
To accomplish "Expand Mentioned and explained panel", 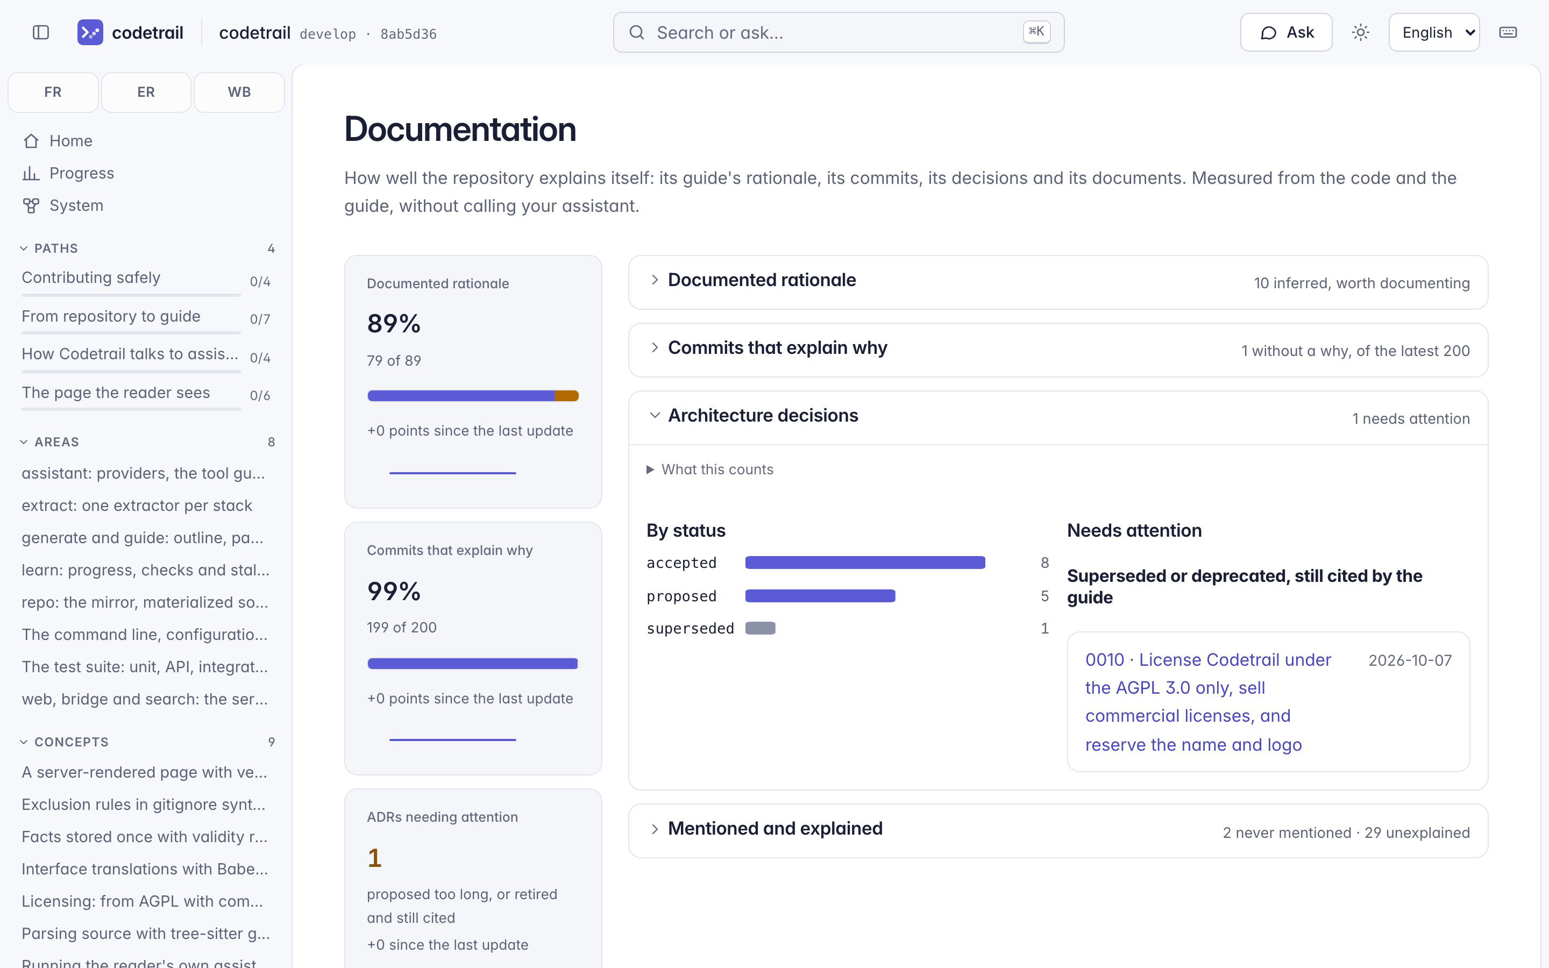I will 1058,831.
